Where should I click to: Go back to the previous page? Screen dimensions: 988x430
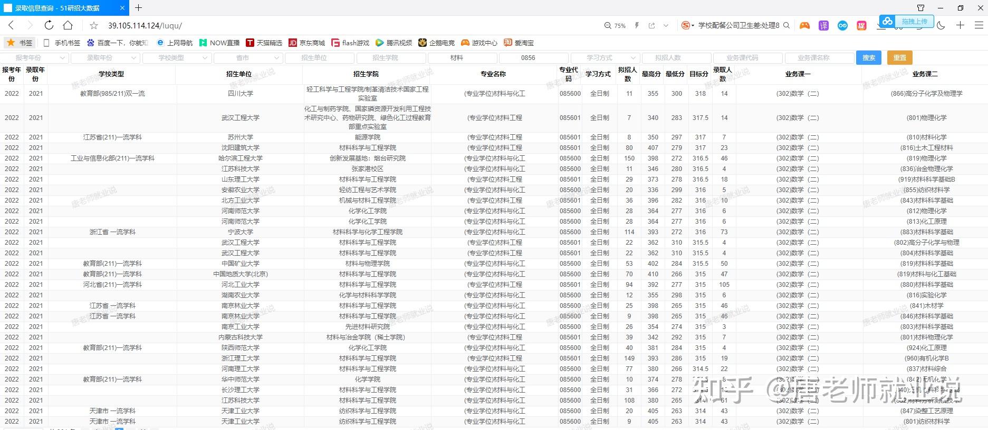tap(11, 25)
